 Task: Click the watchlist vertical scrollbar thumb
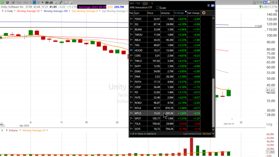pyautogui.click(x=213, y=103)
